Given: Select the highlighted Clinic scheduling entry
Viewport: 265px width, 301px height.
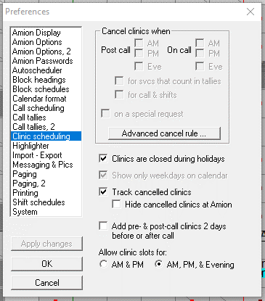Looking at the screenshot, I should click(x=46, y=136).
